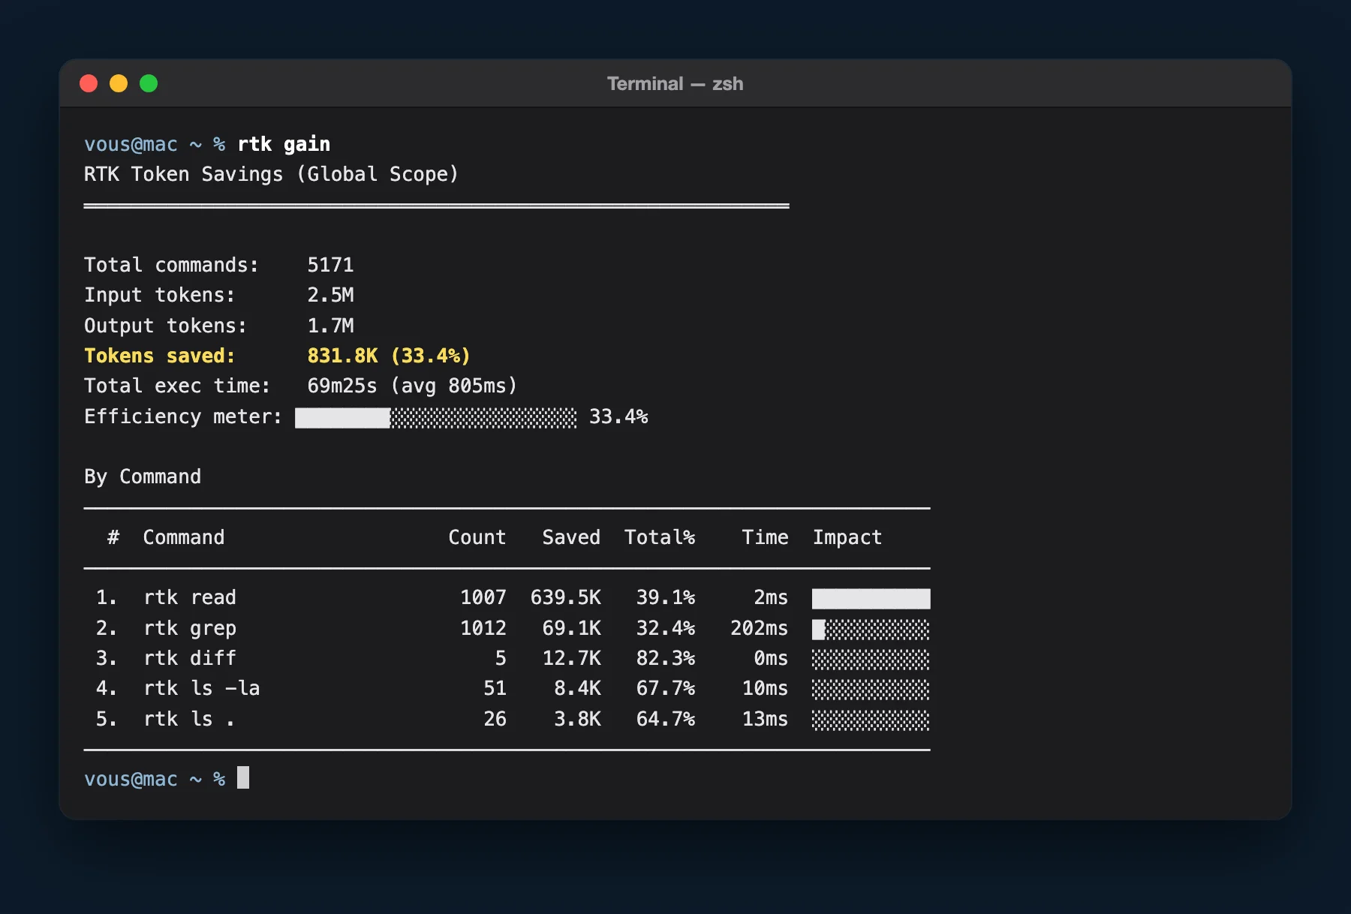
Task: Click the yellow minimize window button
Action: [x=119, y=83]
